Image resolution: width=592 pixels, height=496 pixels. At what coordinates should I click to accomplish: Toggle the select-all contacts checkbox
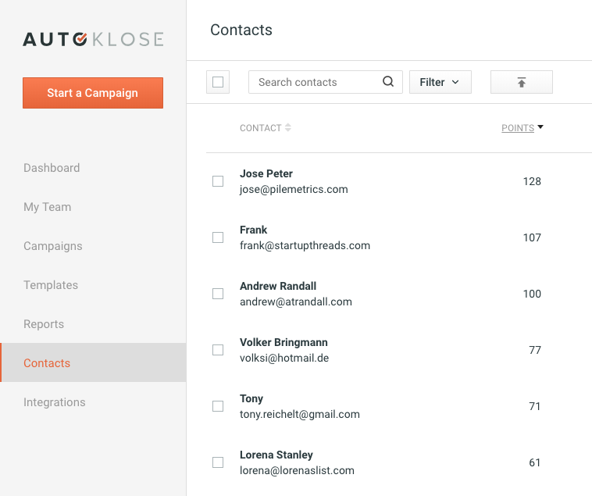point(218,82)
